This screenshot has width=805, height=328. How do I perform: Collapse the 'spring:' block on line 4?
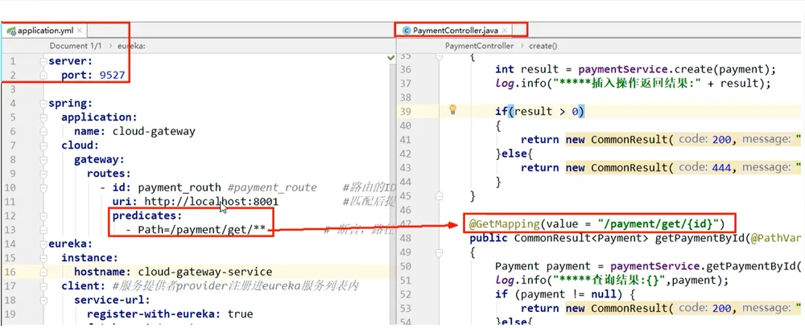click(x=43, y=104)
